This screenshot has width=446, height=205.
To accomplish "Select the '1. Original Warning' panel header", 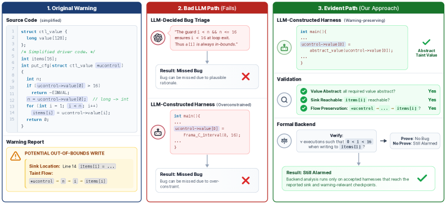I will (x=71, y=8).
